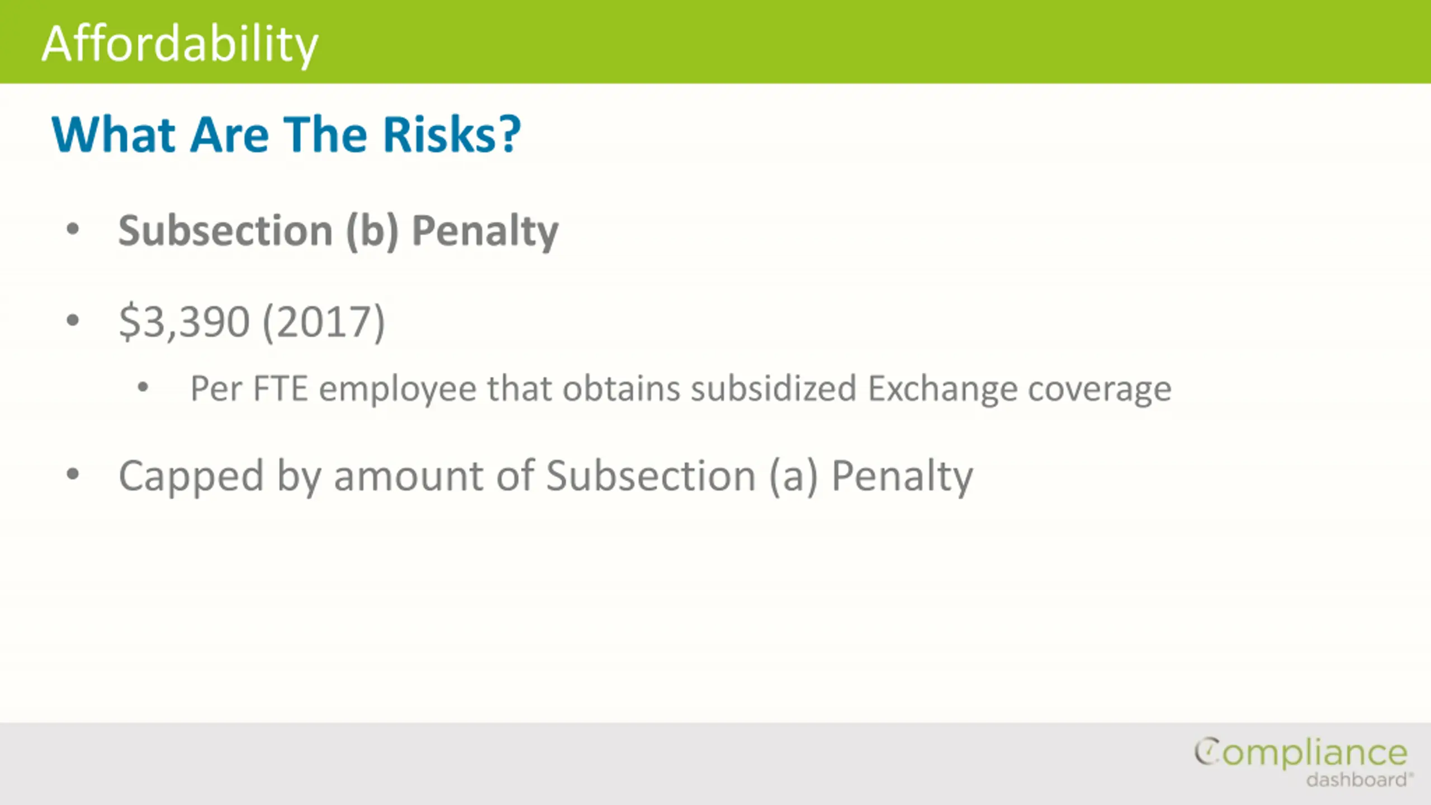Select the Subsection (a) Penalty phrase

click(x=760, y=476)
